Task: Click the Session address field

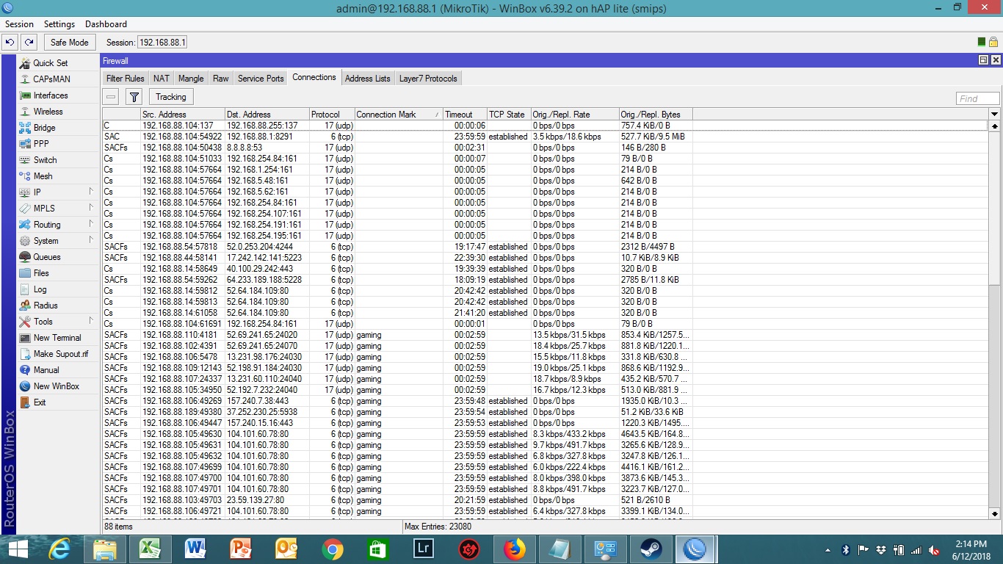Action: coord(162,43)
